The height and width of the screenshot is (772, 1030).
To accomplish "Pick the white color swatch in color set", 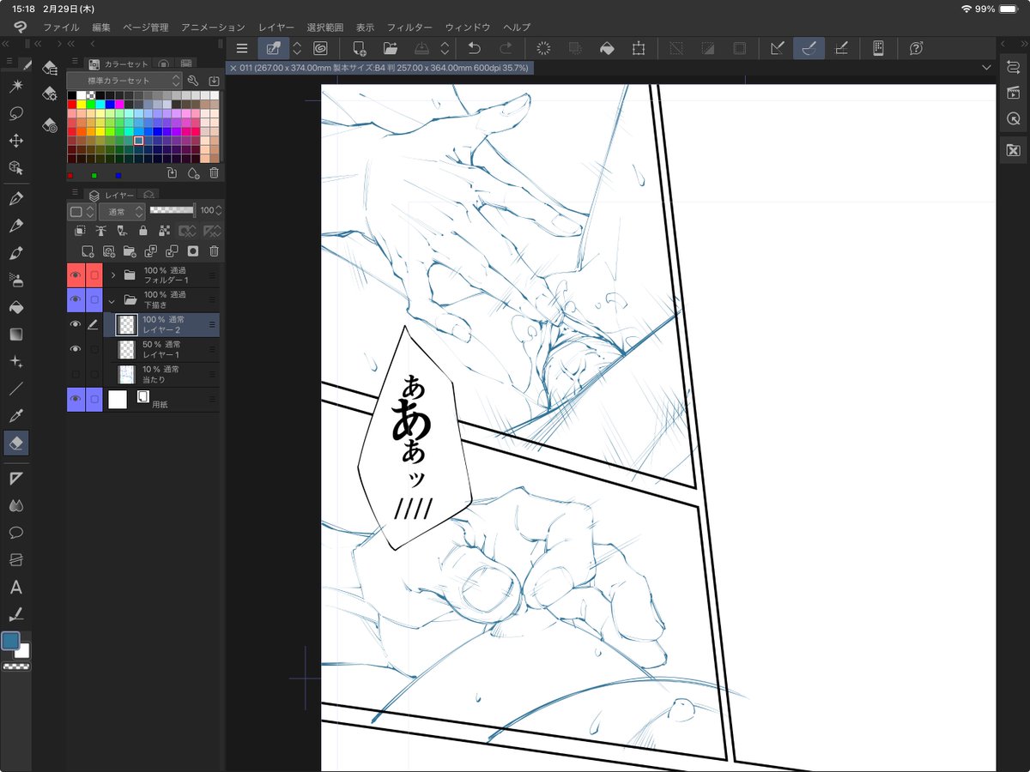I will point(82,94).
